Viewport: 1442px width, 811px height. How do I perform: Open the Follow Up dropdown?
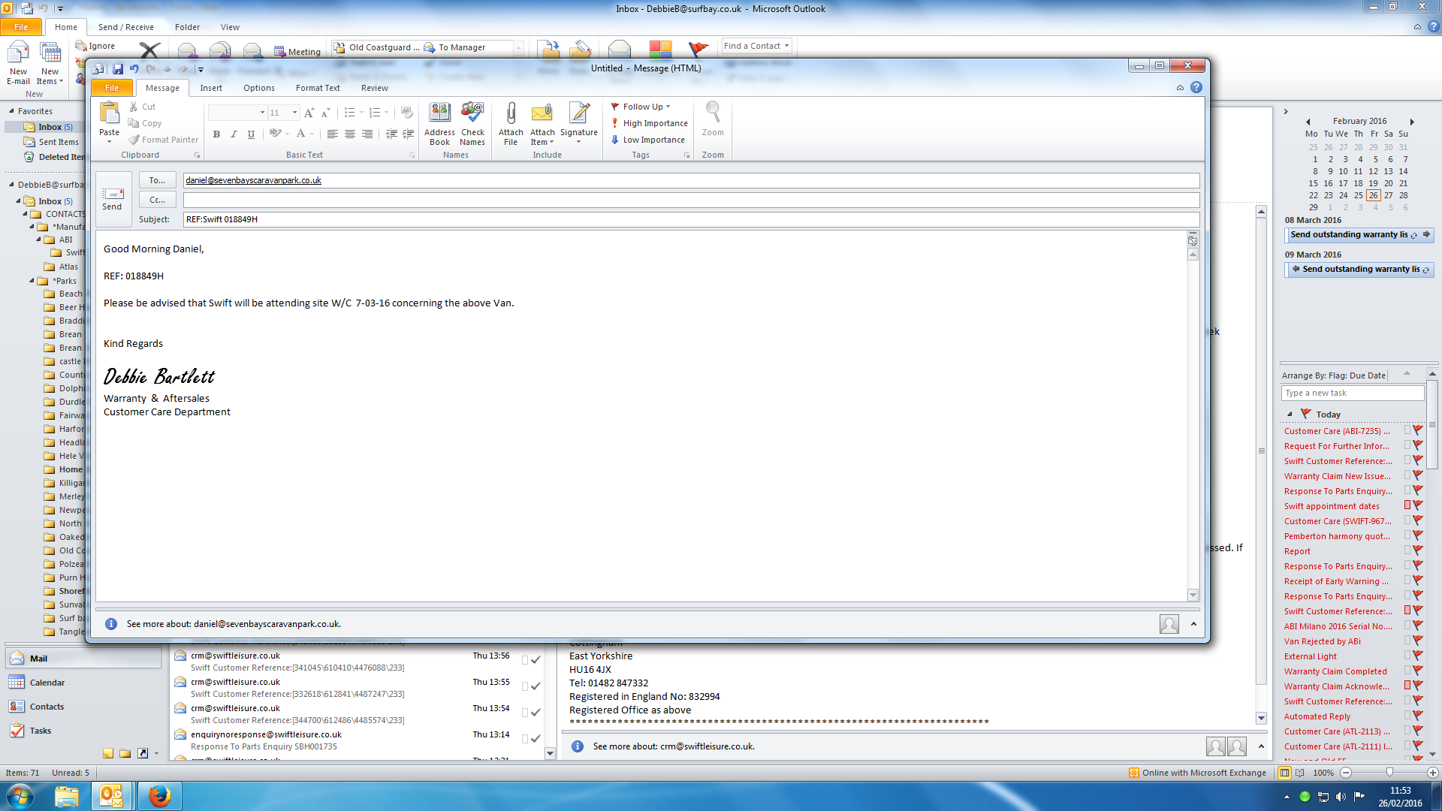pyautogui.click(x=641, y=107)
